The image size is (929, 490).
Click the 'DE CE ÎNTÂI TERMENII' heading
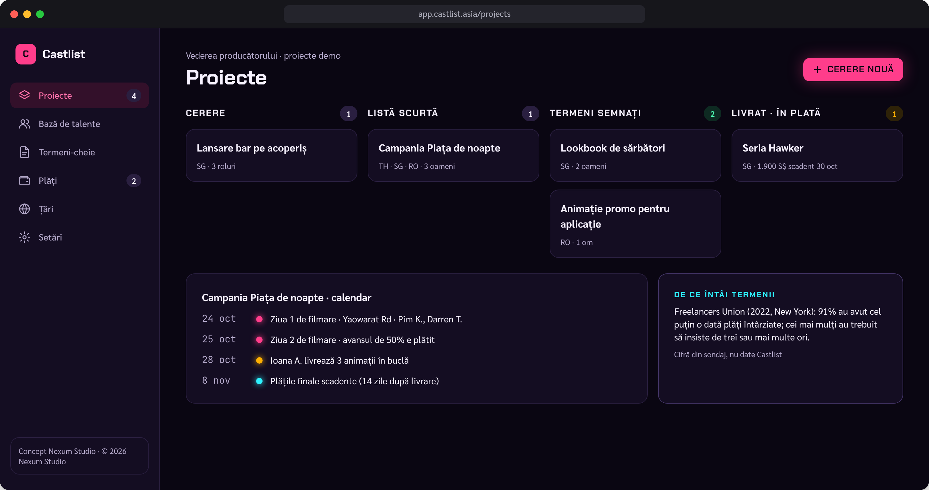click(x=724, y=294)
